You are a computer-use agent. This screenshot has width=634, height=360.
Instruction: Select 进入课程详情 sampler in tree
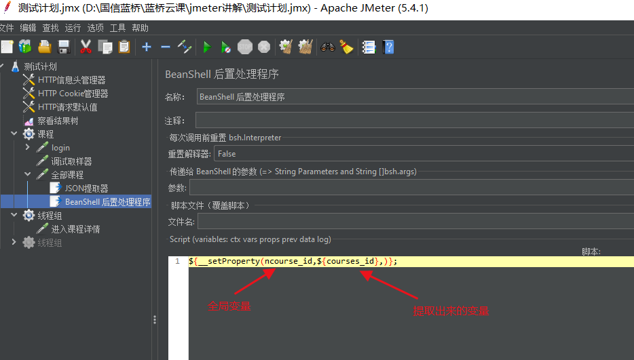coord(75,229)
